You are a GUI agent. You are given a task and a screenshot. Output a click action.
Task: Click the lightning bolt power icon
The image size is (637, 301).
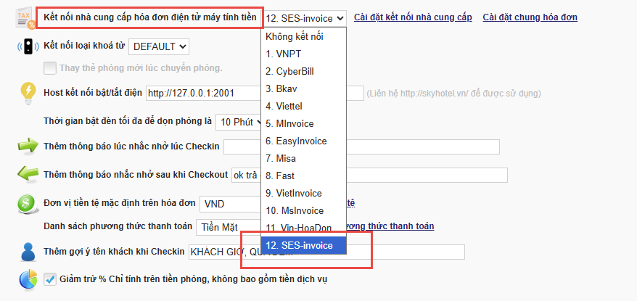pyautogui.click(x=28, y=93)
